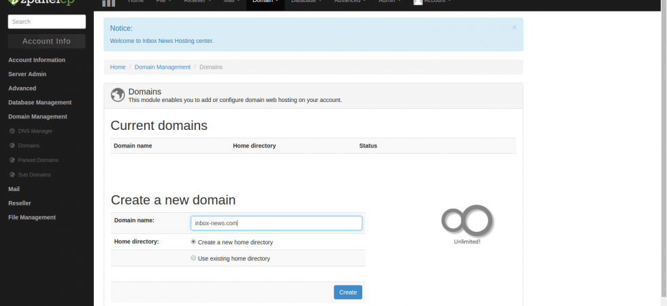This screenshot has height=306, width=667.
Task: Expand Account Information in sidebar
Action: click(x=37, y=60)
